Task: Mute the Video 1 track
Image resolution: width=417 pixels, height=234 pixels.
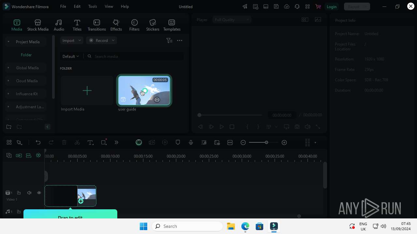Action: click(29, 193)
